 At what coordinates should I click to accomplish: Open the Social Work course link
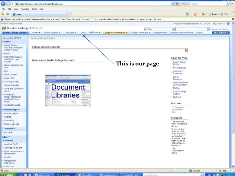click(x=9, y=78)
